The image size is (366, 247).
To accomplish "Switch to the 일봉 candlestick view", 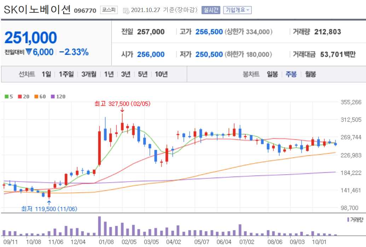I will pos(272,74).
